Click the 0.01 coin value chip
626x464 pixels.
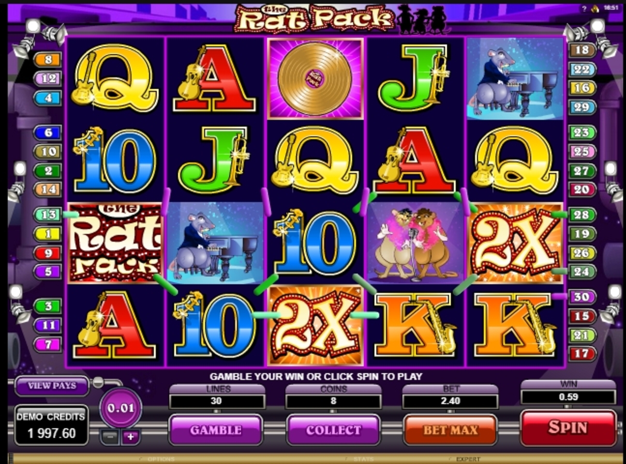120,408
